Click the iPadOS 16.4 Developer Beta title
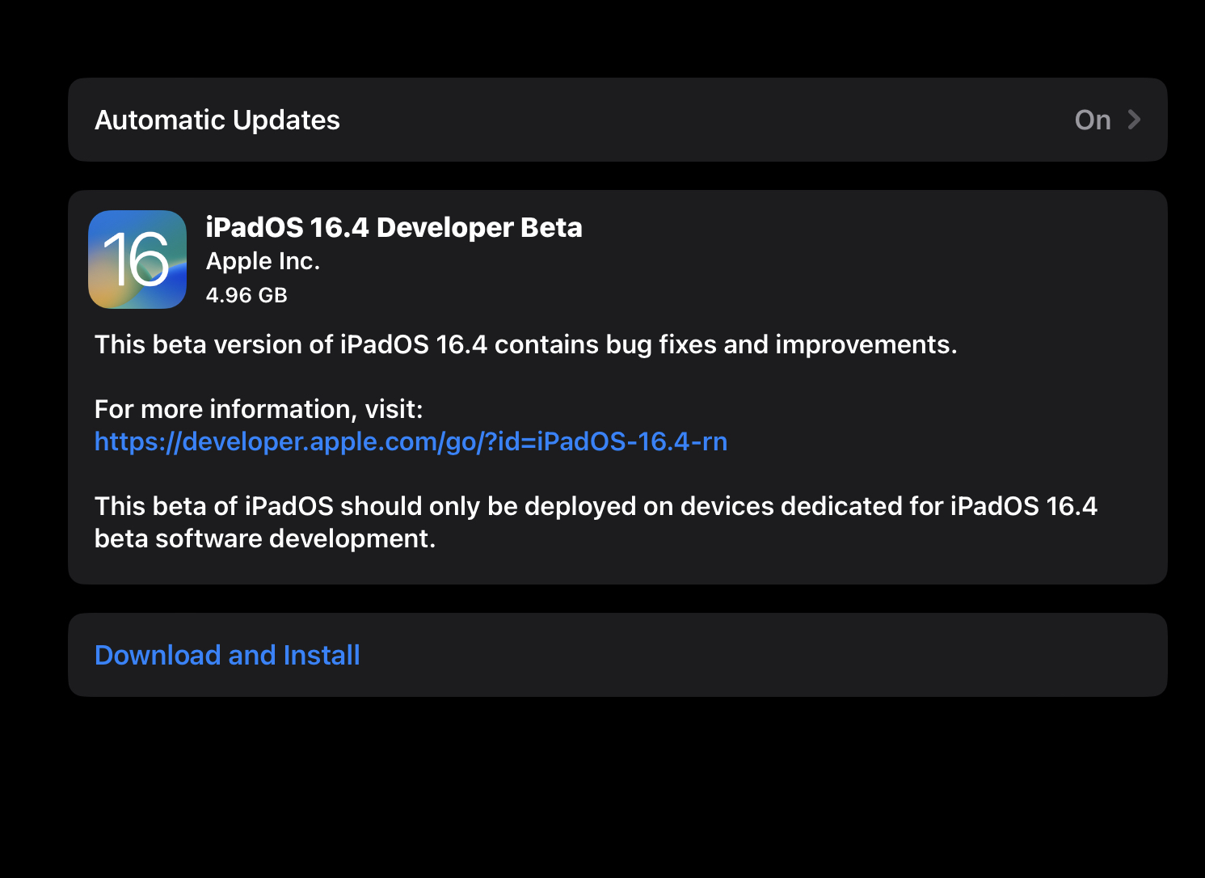This screenshot has height=878, width=1205. coord(394,227)
